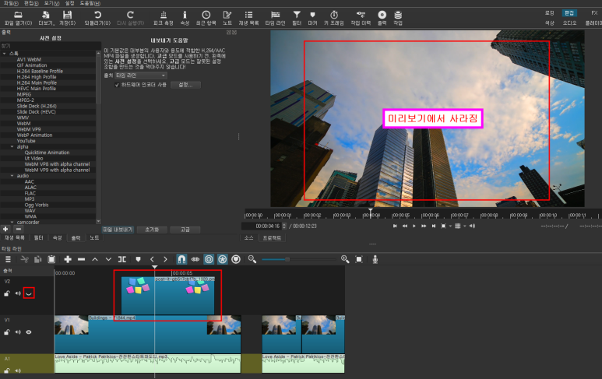Image resolution: width=602 pixels, height=379 pixels.
Task: Open the Edit (편집) menu
Action: click(x=31, y=3)
